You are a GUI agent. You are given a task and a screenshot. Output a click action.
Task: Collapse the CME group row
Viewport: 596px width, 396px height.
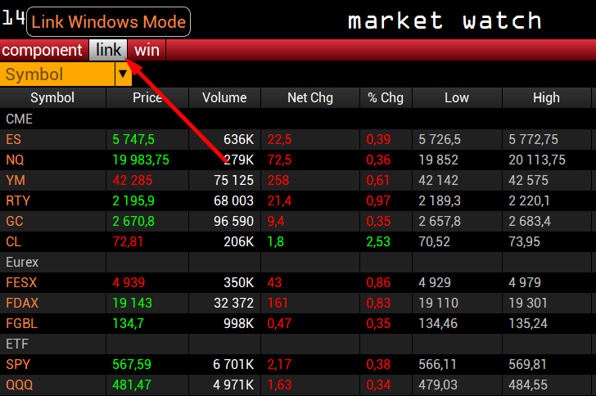pyautogui.click(x=20, y=119)
